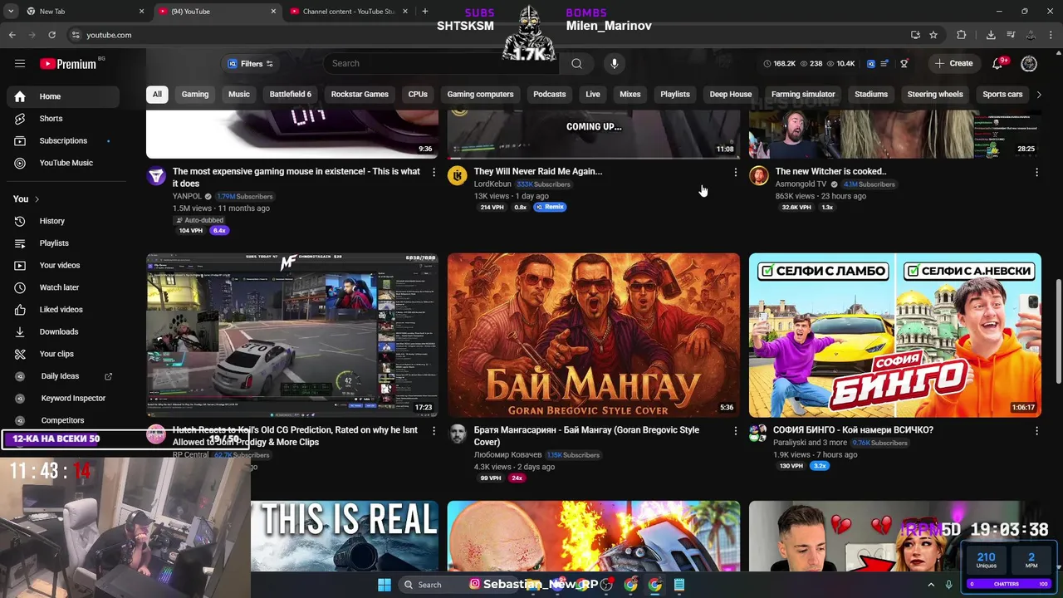Click the vidIQ trophy icon

pos(904,63)
